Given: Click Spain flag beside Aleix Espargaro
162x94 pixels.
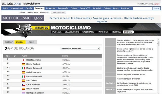Looking at the screenshot, I should tap(23, 72).
